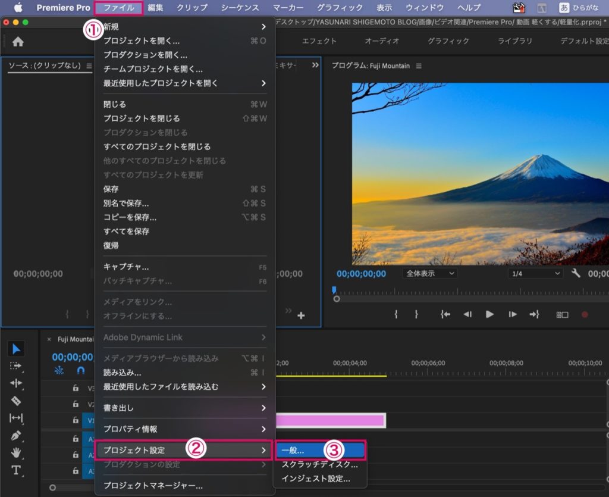Go to In point in Program monitor
Screen dimensions: 609x497
tap(445, 314)
